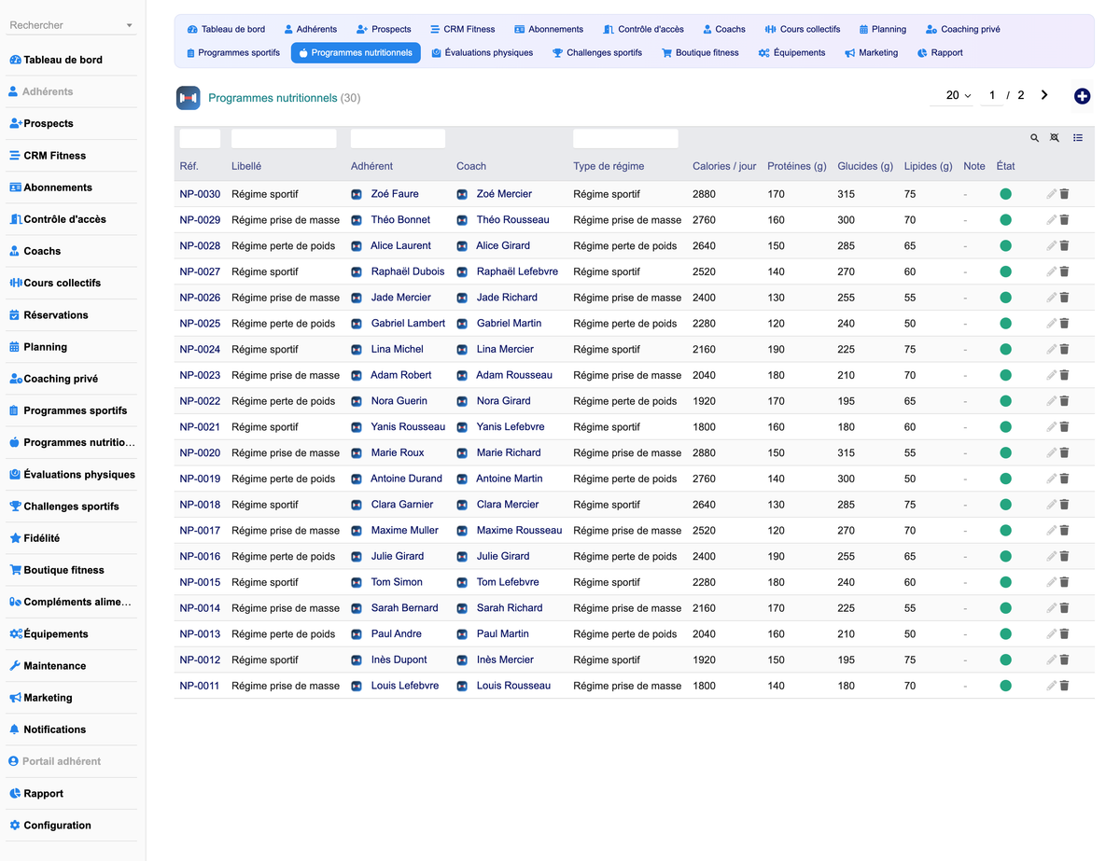Open adherent link Louis Lefebvre
The width and height of the screenshot is (1120, 861).
coord(404,686)
